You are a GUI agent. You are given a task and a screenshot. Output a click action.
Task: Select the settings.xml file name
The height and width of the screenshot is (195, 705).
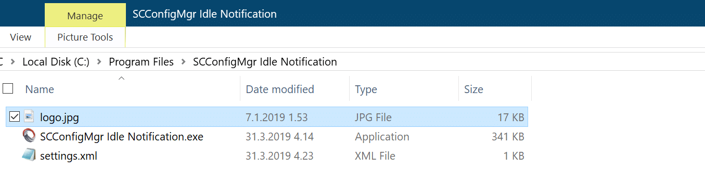tap(69, 155)
